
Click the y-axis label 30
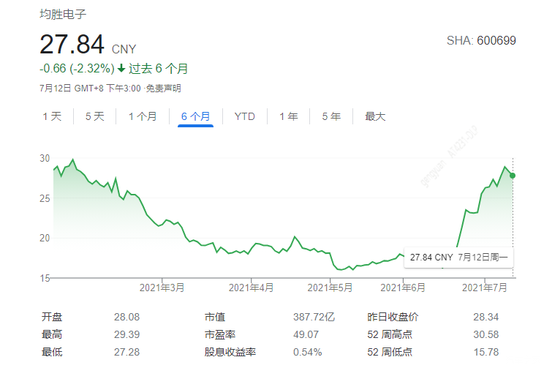coord(45,158)
